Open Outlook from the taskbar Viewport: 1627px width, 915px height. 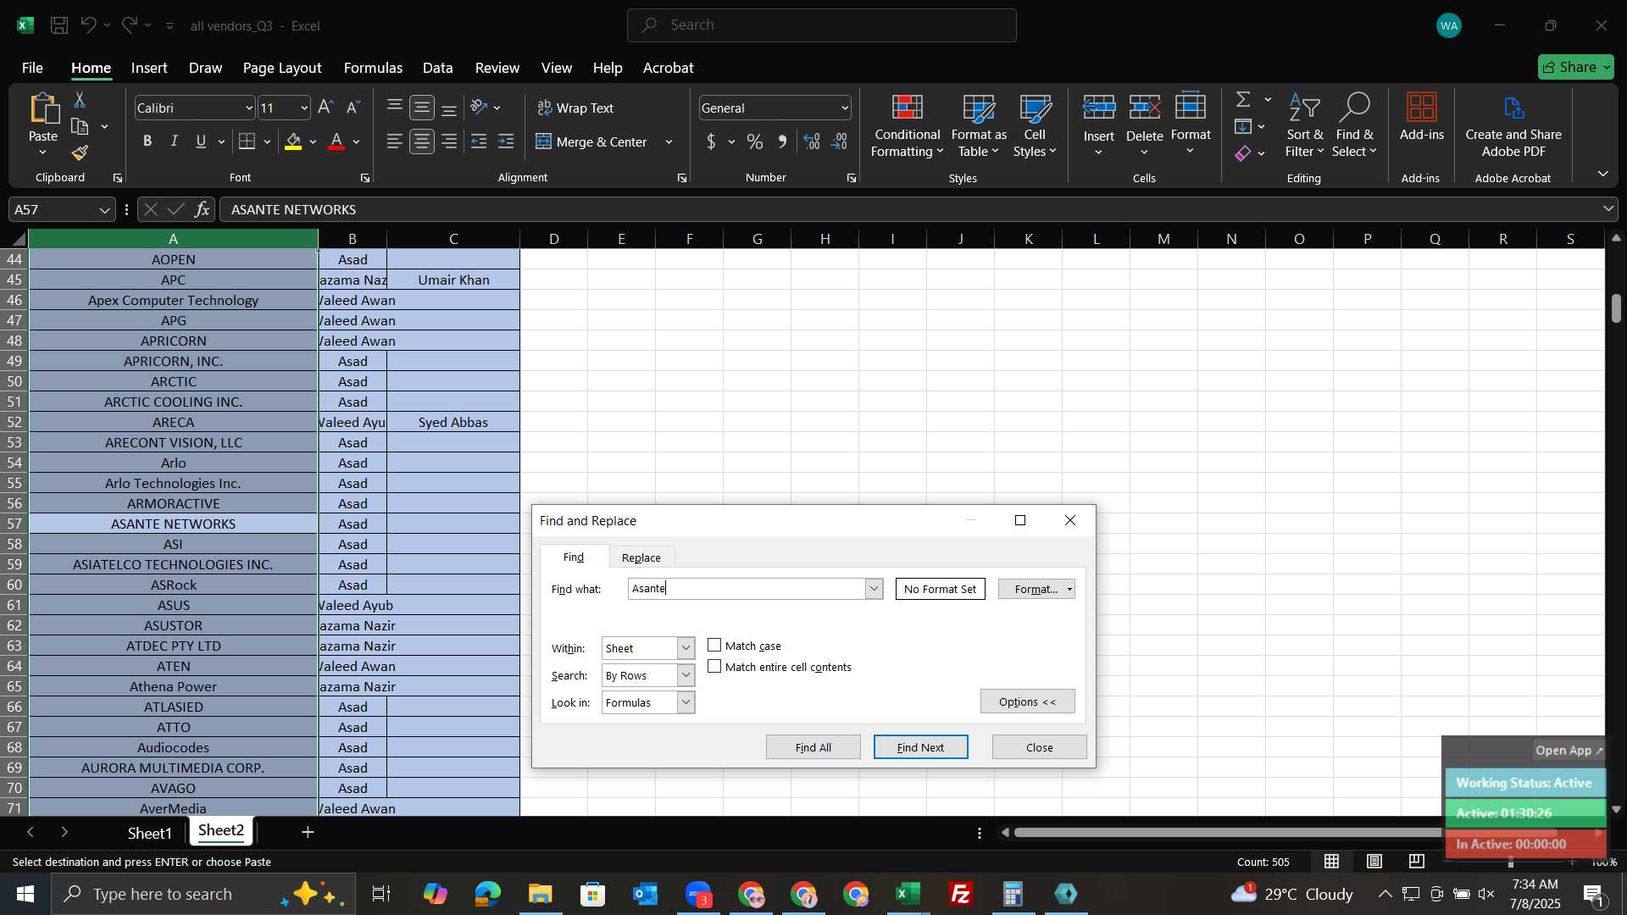coord(645,894)
